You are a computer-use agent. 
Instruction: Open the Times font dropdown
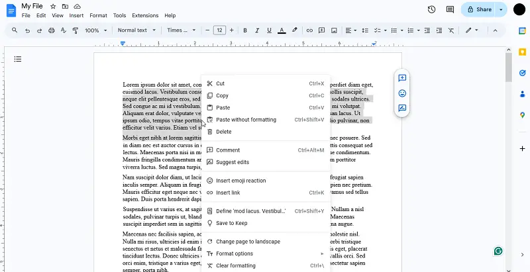tap(181, 30)
